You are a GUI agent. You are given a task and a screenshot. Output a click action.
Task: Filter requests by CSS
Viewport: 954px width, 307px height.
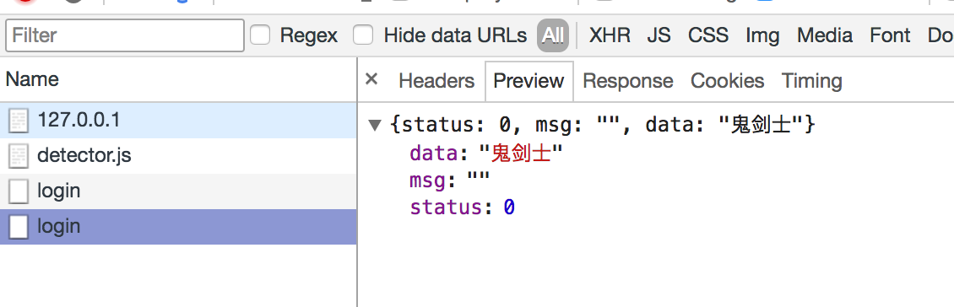click(x=708, y=35)
